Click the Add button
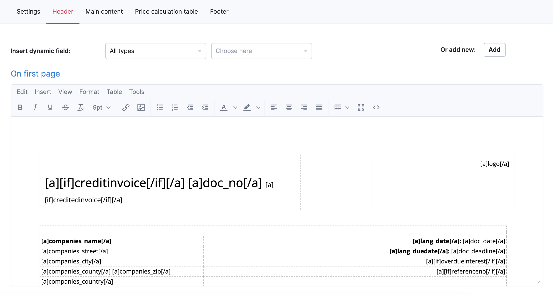This screenshot has height=295, width=553. click(494, 50)
